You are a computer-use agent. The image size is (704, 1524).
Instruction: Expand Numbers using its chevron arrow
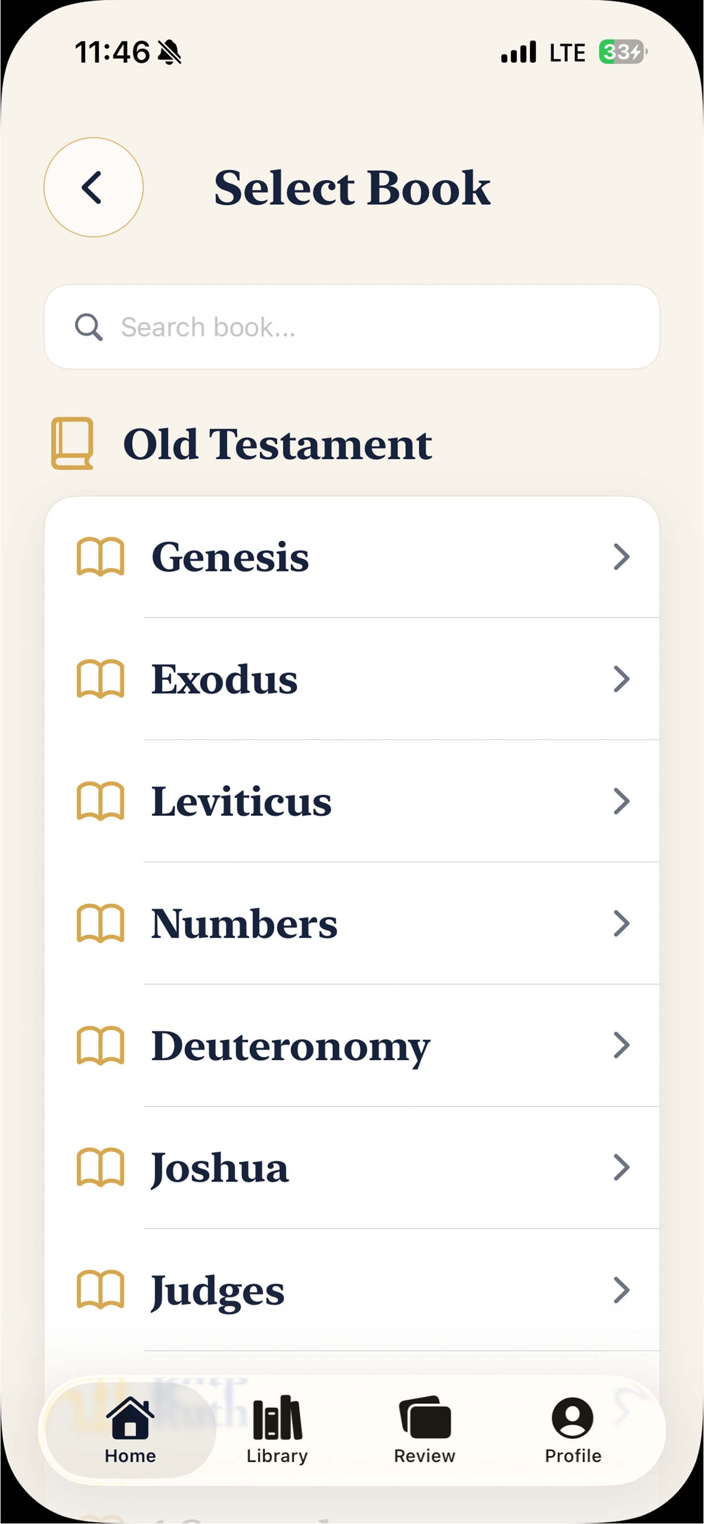pyautogui.click(x=621, y=924)
